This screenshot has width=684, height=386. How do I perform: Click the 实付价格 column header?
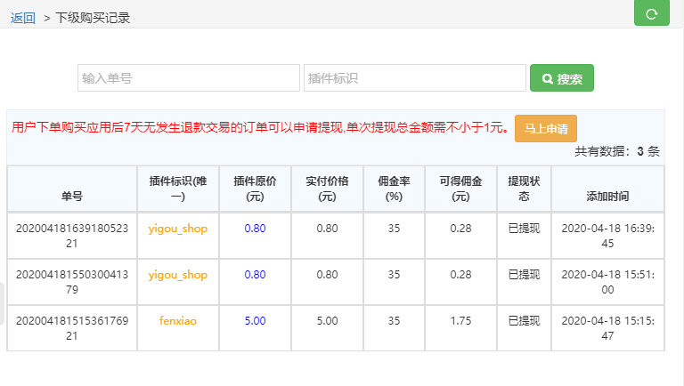click(327, 189)
